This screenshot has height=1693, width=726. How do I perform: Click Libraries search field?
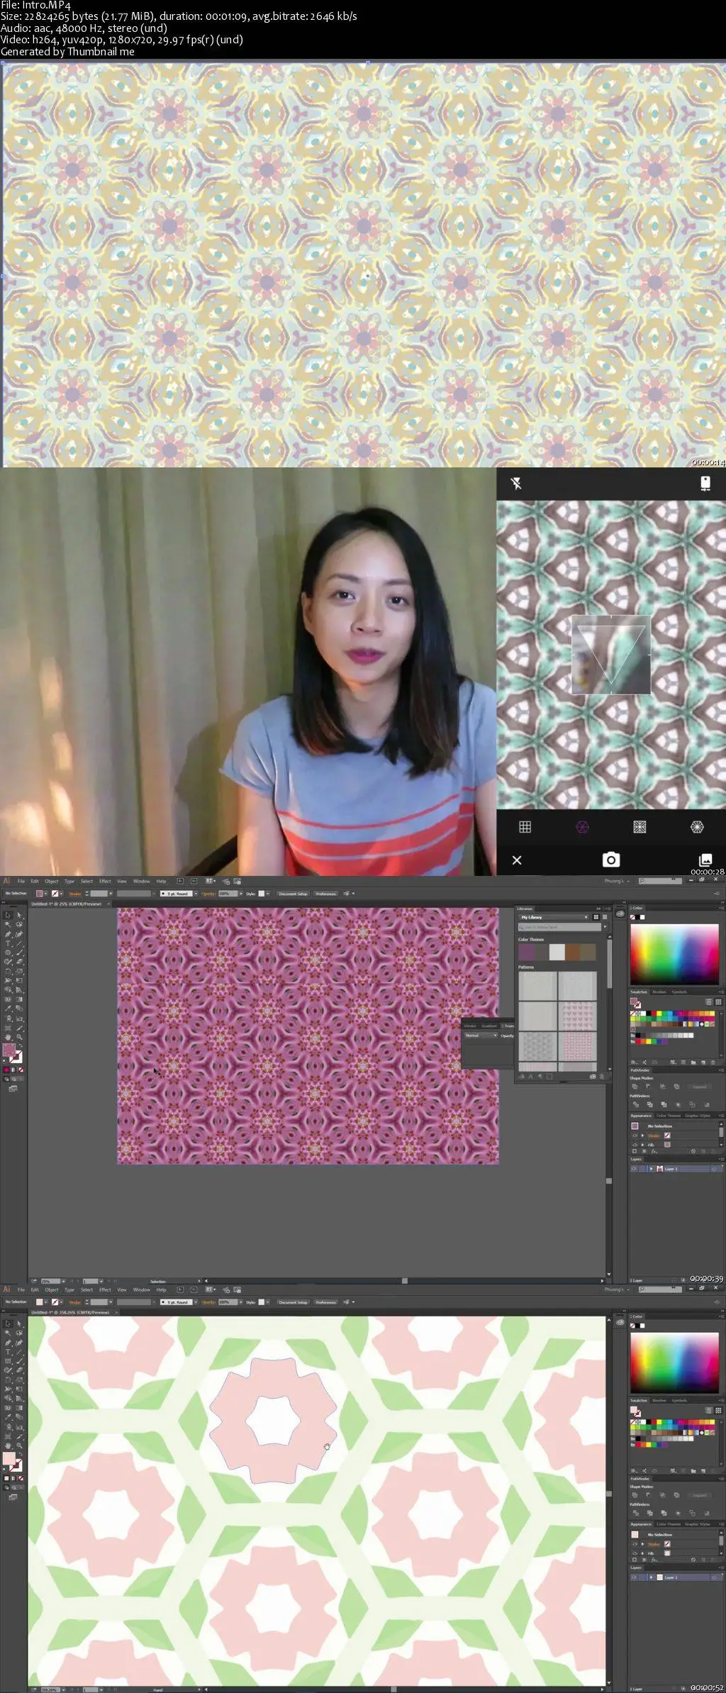point(559,927)
